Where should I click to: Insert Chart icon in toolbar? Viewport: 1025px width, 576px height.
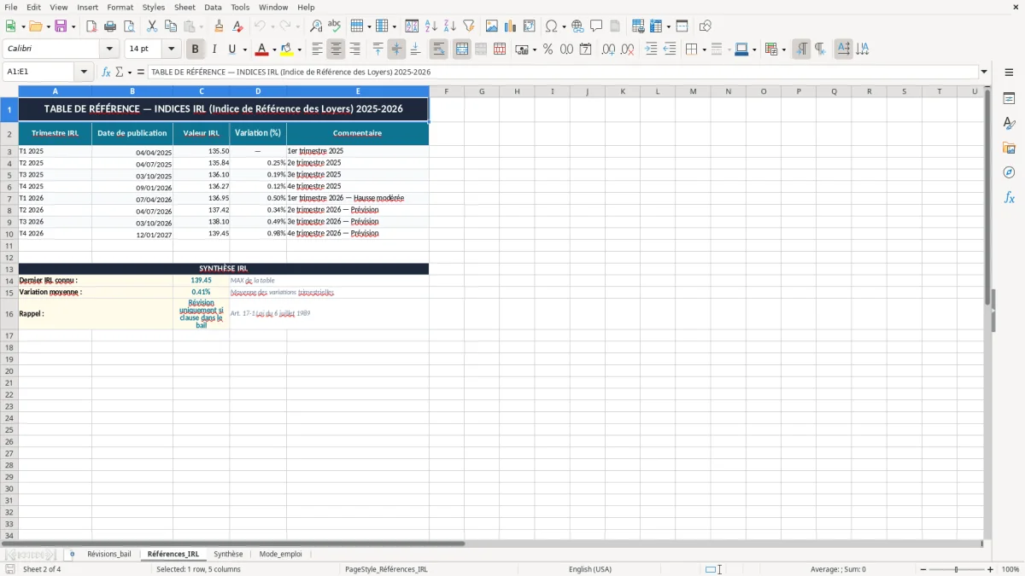tap(511, 26)
